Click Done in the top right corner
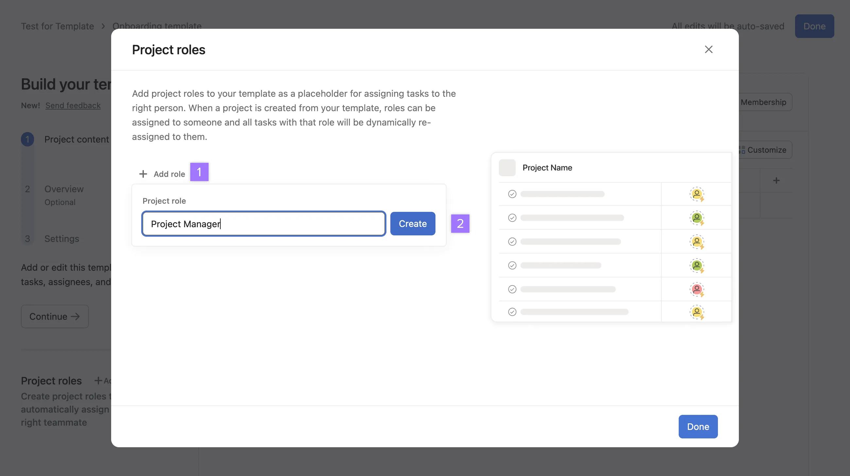 coord(814,26)
